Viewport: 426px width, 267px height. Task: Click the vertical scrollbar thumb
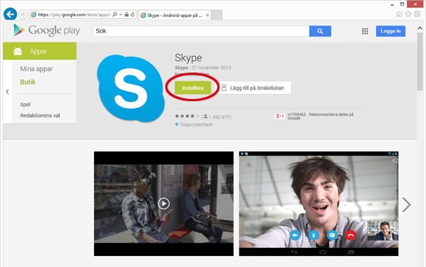point(419,62)
